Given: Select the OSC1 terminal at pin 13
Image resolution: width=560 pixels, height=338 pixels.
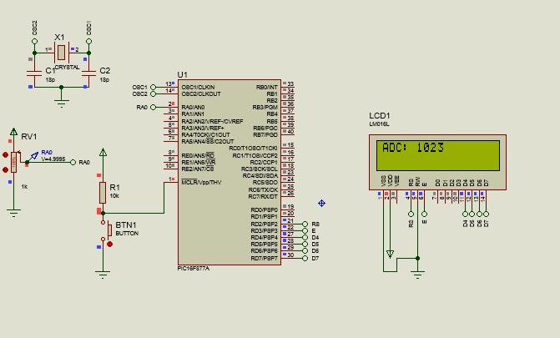Looking at the screenshot, I should click(x=154, y=87).
